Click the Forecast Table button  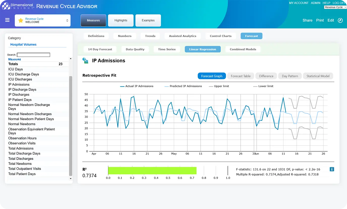click(x=240, y=76)
